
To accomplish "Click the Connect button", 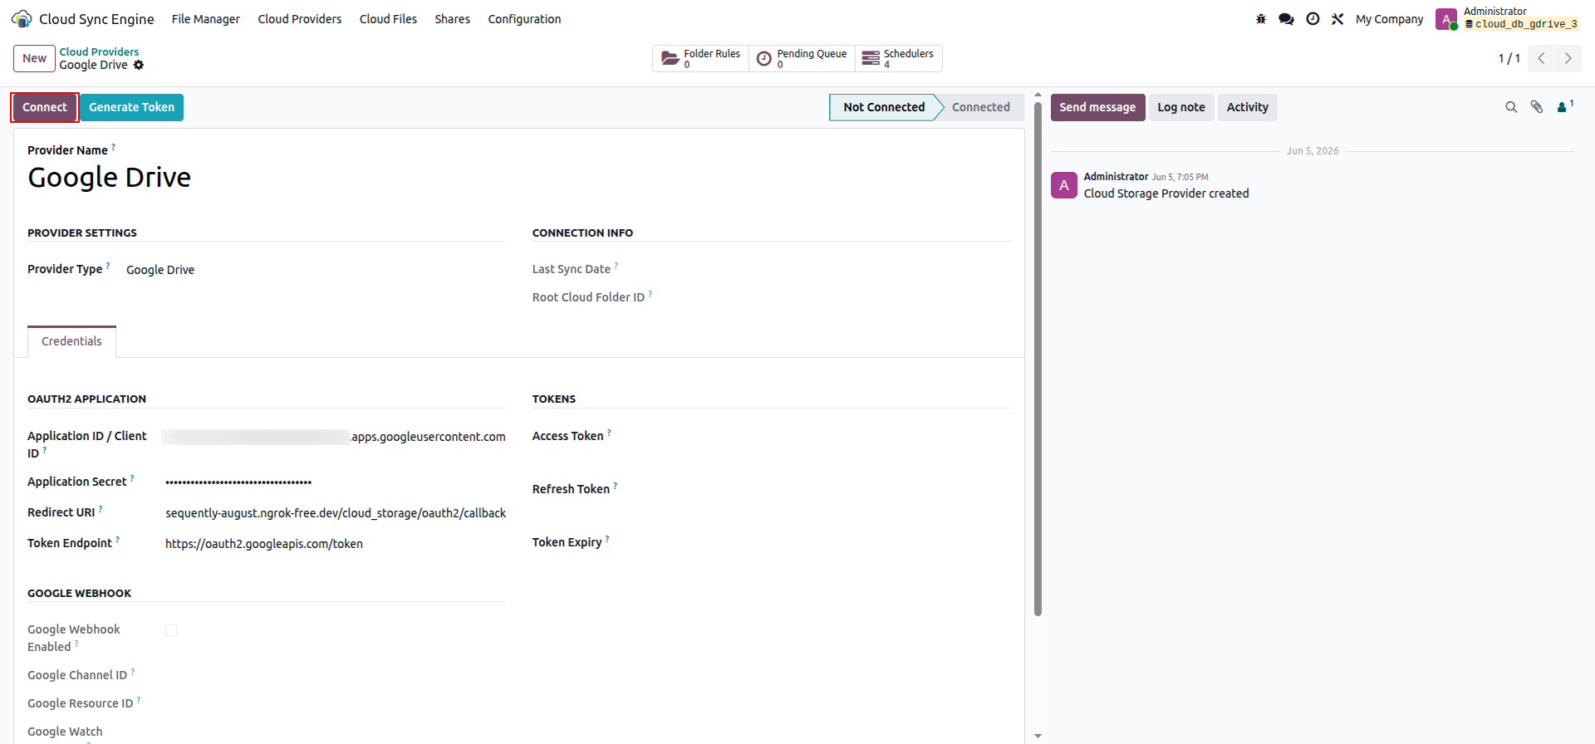I will tap(45, 107).
